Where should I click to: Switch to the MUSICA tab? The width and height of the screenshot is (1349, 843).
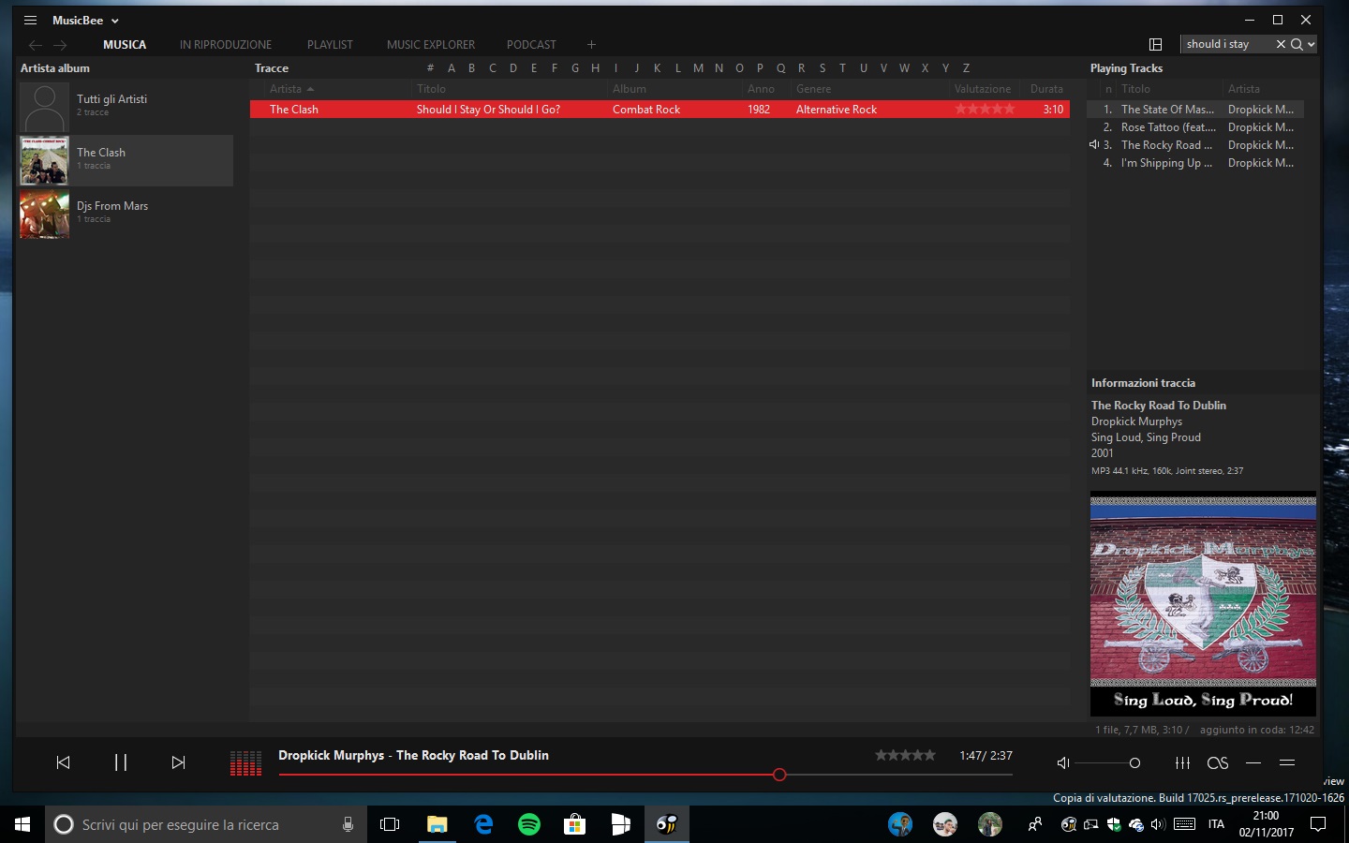click(x=125, y=44)
